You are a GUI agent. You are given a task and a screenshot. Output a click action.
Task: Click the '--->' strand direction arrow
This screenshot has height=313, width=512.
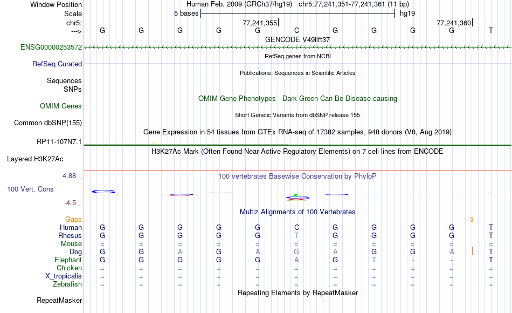(x=77, y=31)
